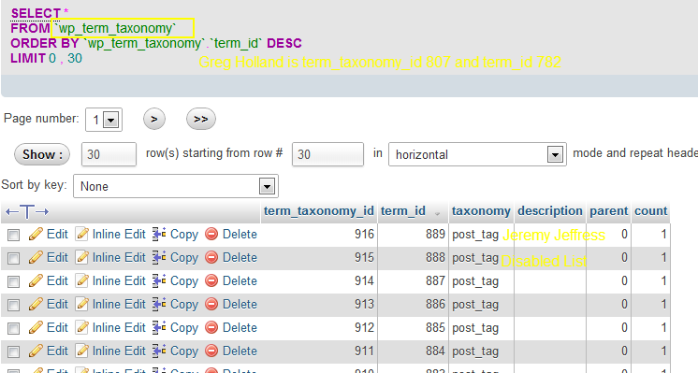Click the Inline Edit icon in row 913
The height and width of the screenshot is (373, 698).
[x=82, y=304]
